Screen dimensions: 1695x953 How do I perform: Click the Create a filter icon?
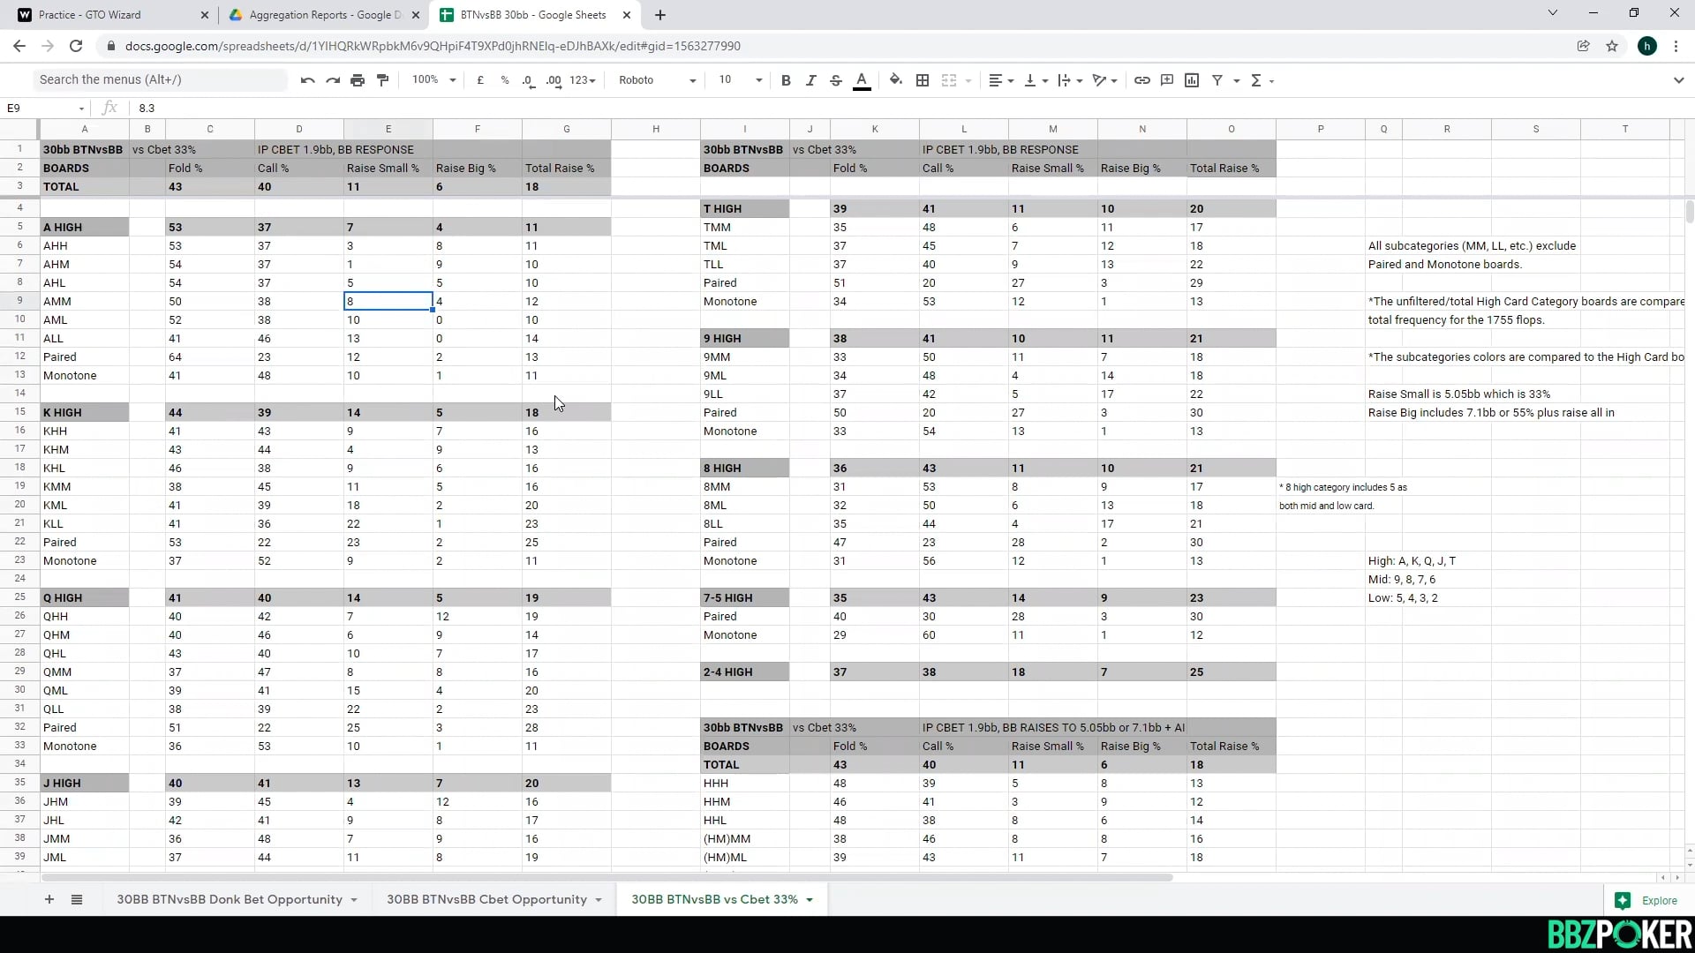coord(1219,79)
